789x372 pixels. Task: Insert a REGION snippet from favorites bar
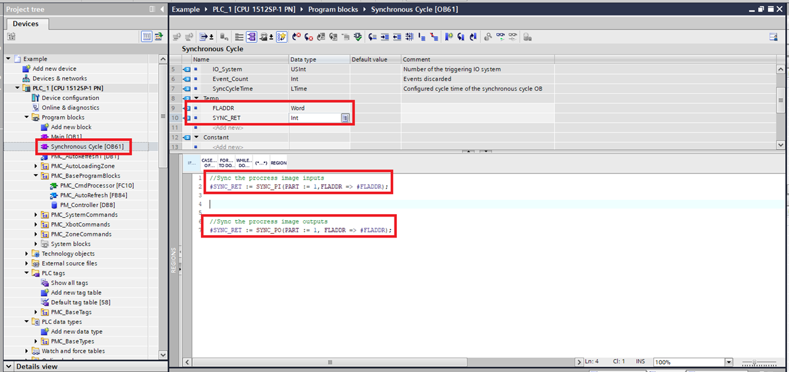click(279, 163)
